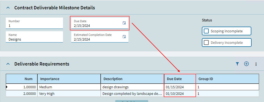Collapse Contract Deliverable Milestone Details section

point(8,8)
